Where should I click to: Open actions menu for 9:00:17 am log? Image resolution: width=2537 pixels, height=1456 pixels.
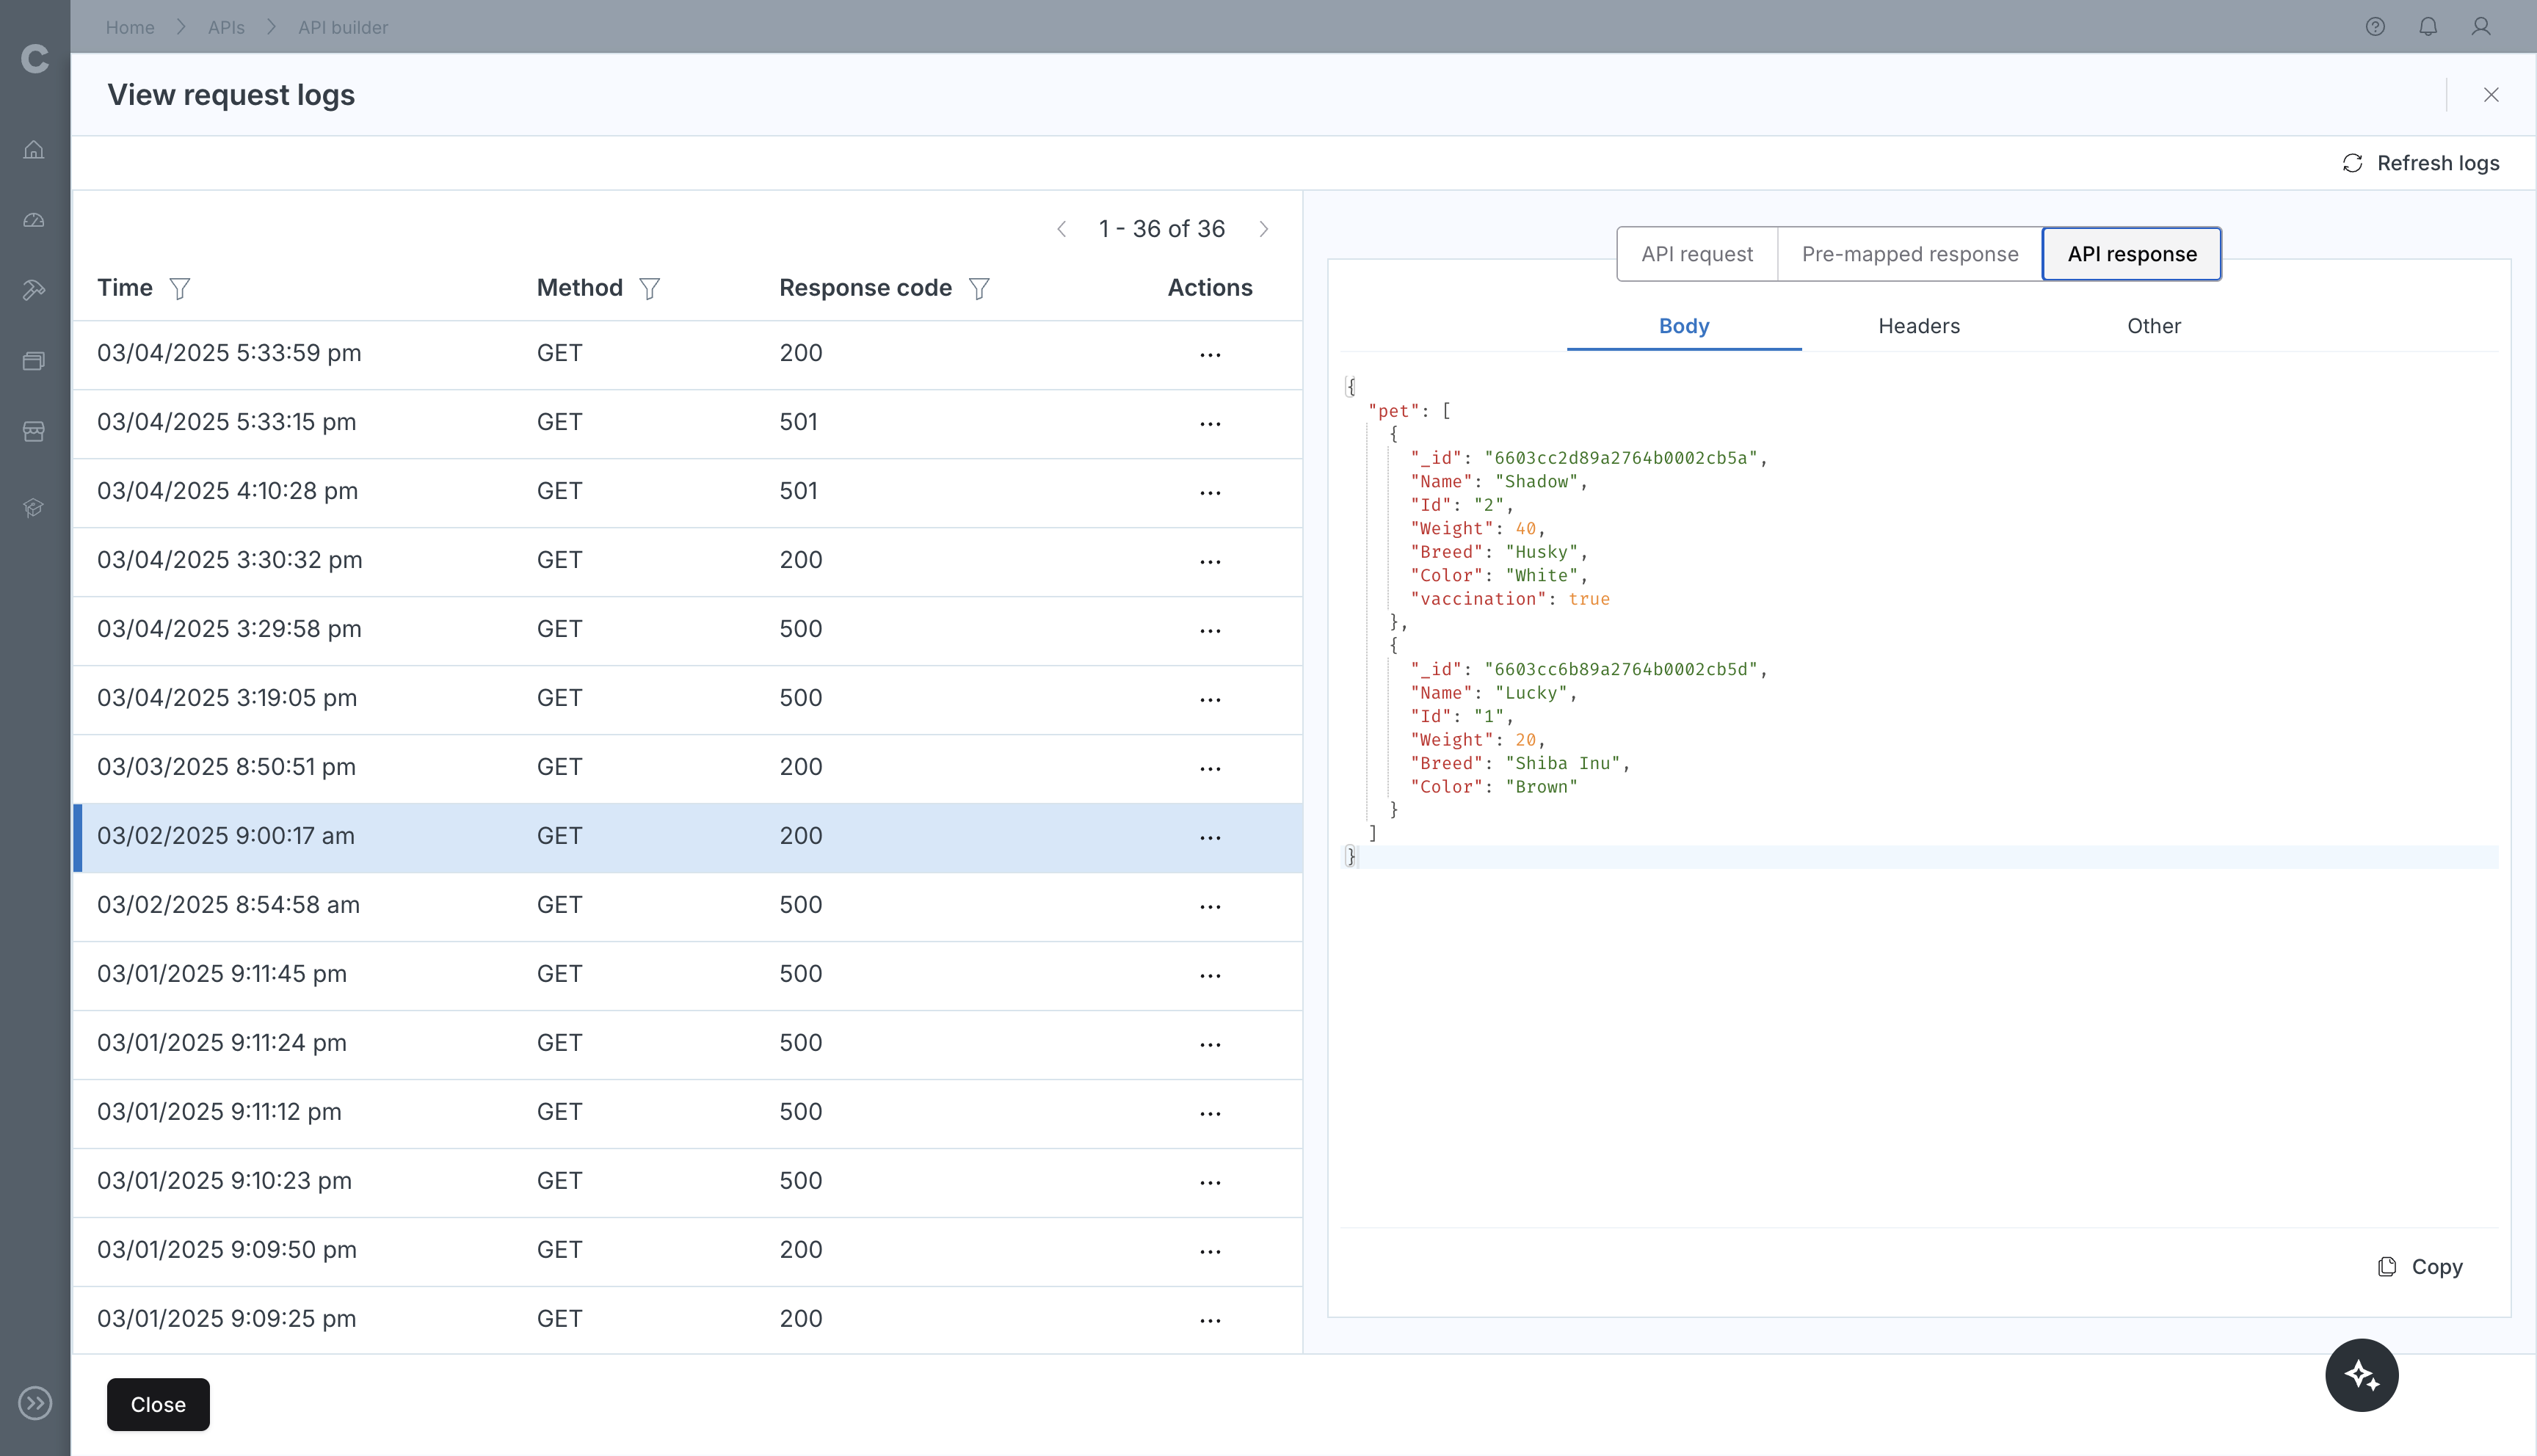click(1210, 838)
